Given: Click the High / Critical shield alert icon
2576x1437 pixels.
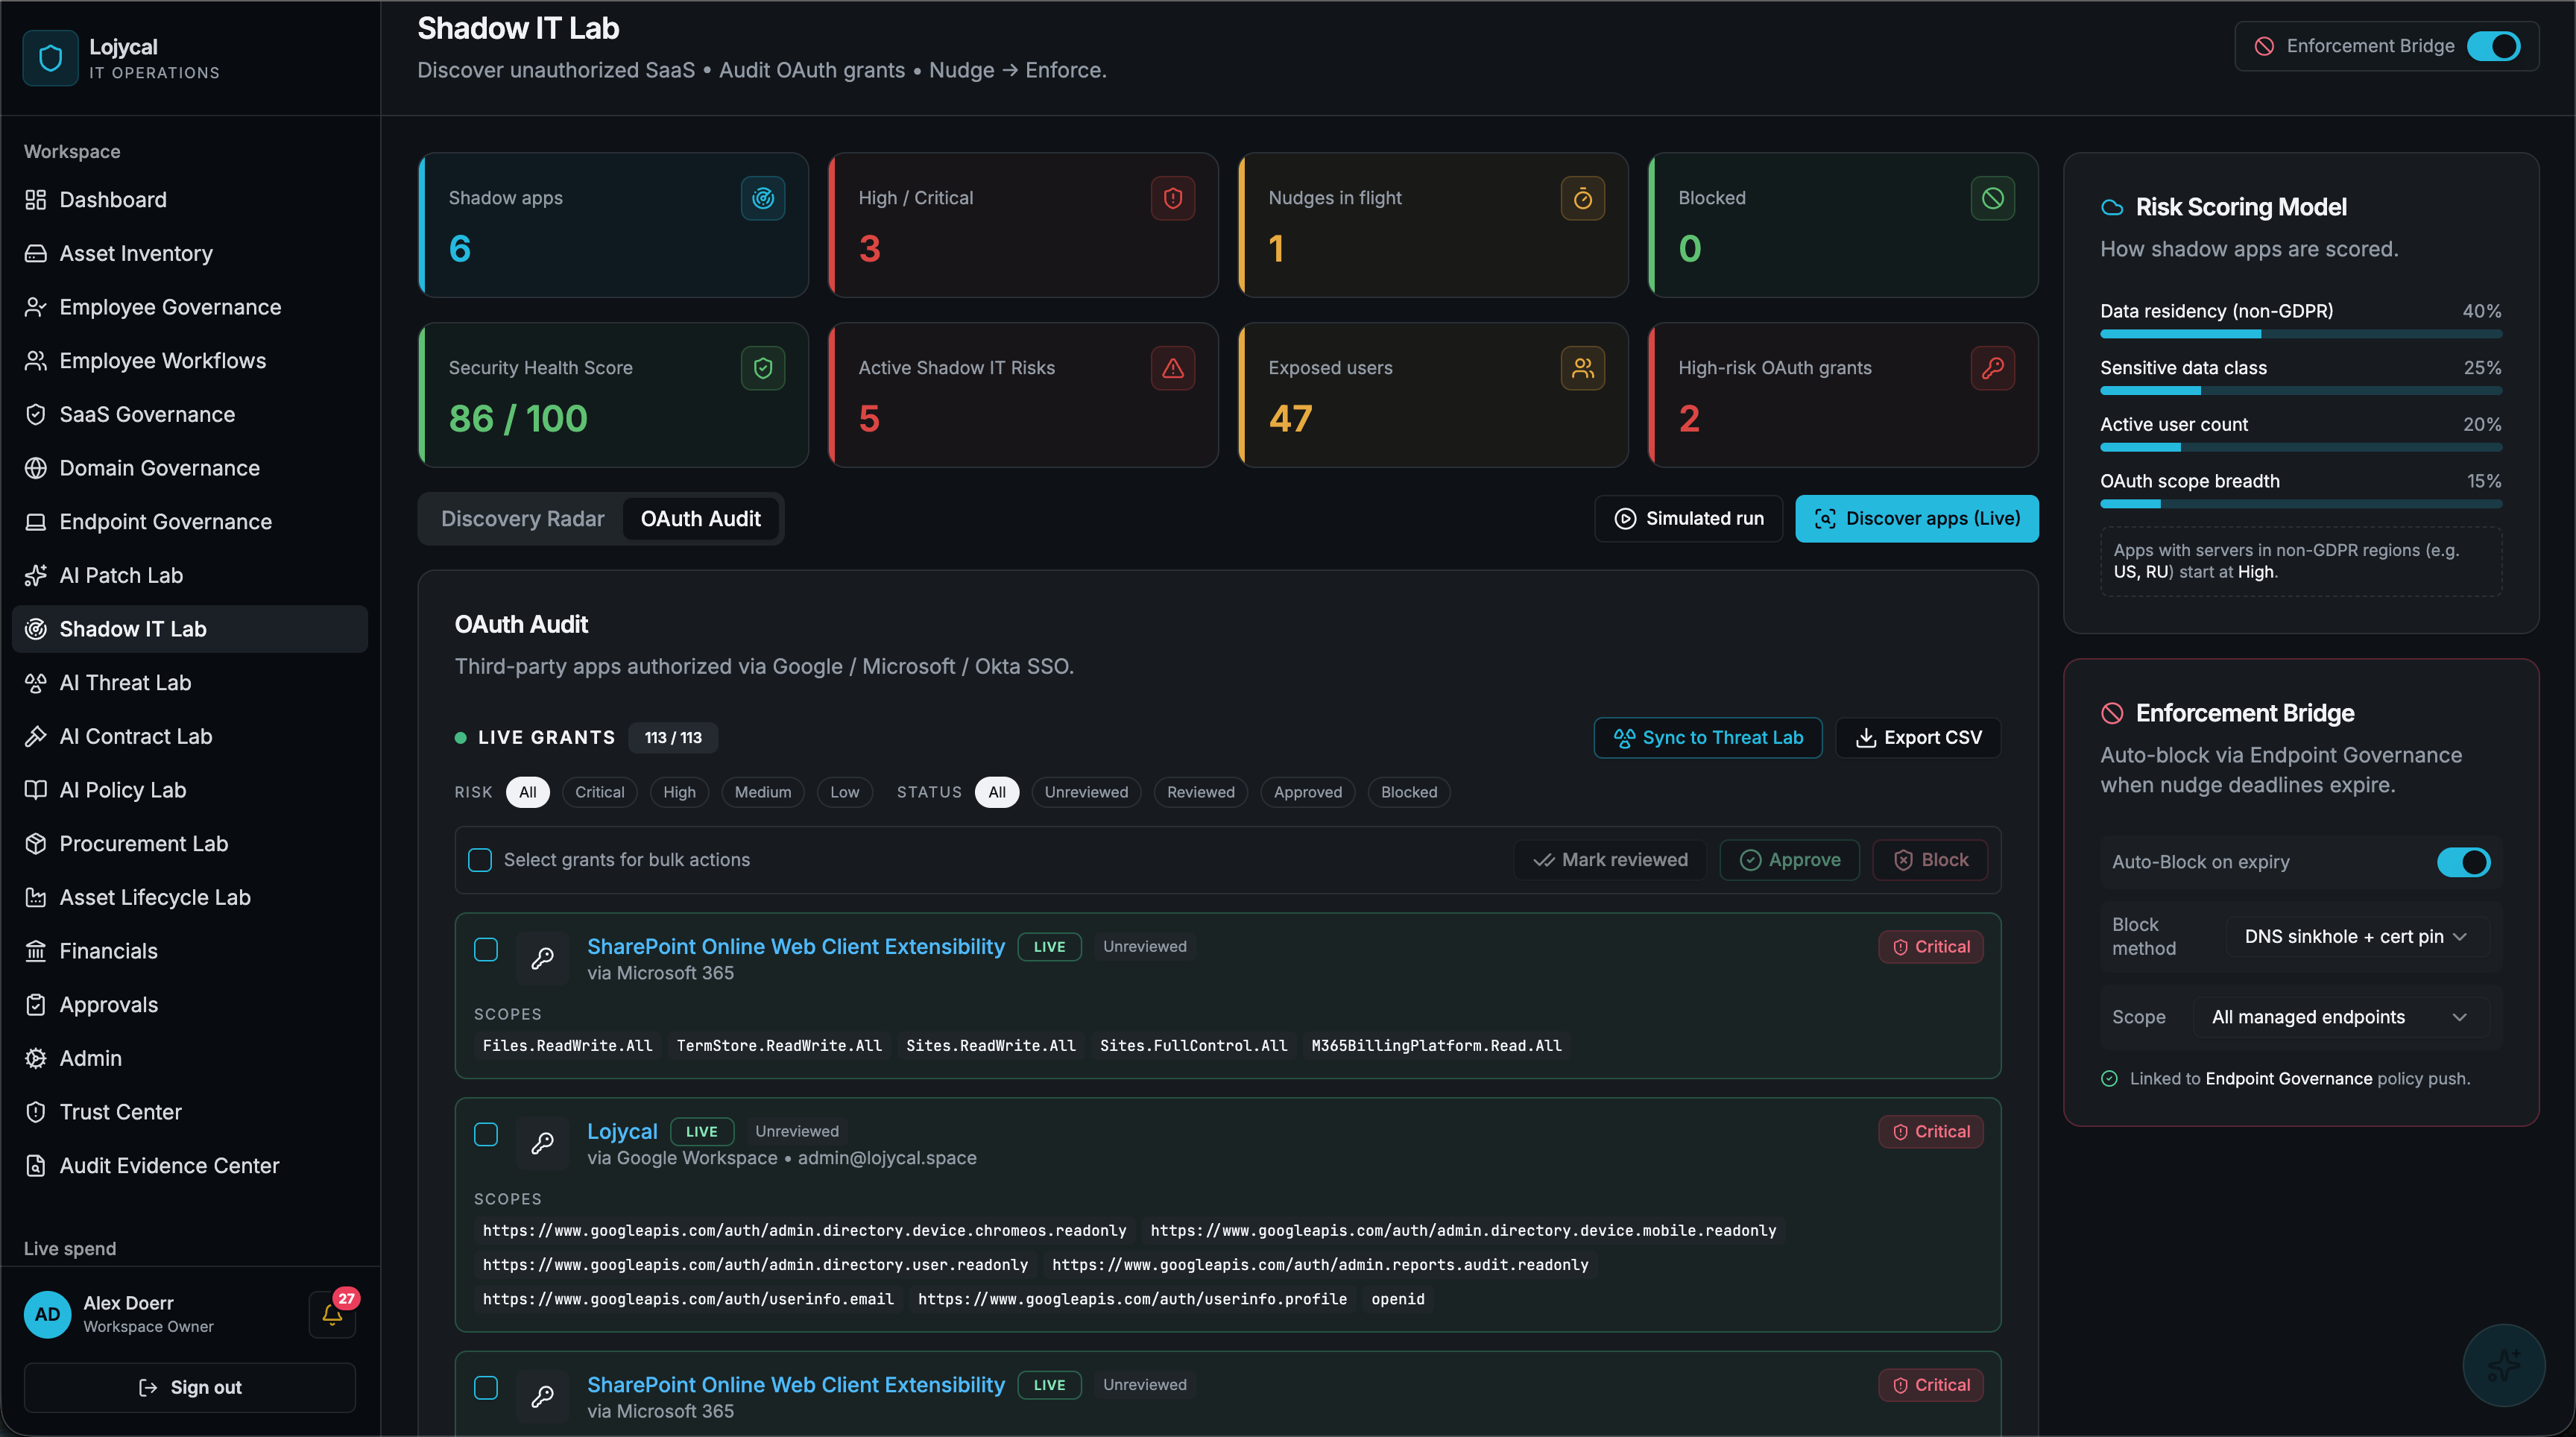Looking at the screenshot, I should 1173,198.
